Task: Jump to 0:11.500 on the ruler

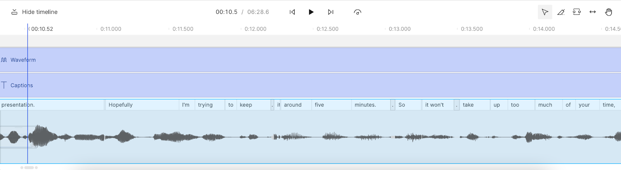Action: [183, 29]
